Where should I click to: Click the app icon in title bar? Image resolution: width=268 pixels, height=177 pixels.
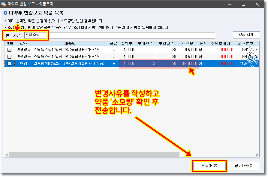click(x=4, y=4)
